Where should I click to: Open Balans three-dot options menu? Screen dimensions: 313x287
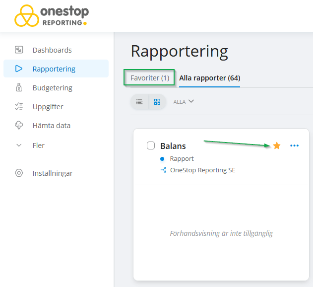point(295,145)
